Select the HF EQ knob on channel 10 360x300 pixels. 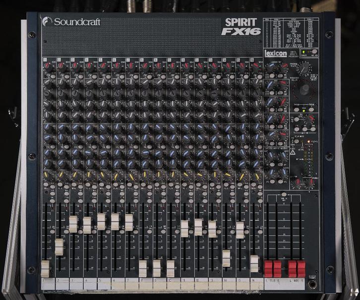pyautogui.click(x=173, y=83)
